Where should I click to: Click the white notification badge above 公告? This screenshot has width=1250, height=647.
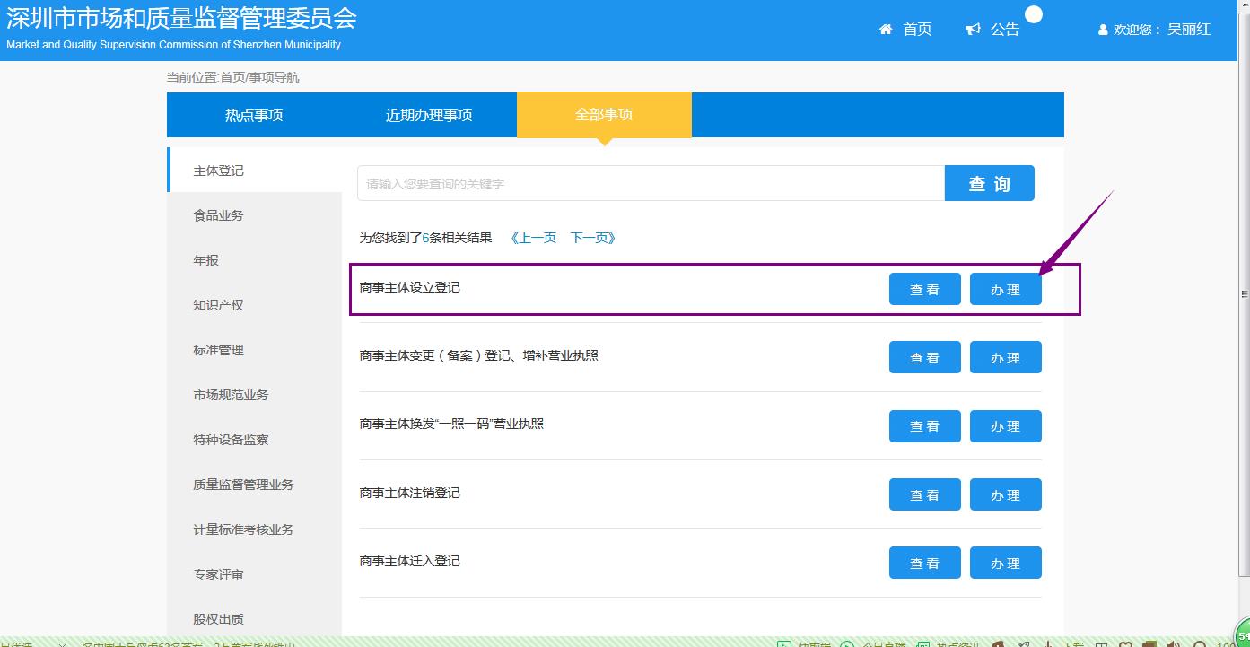click(1034, 14)
